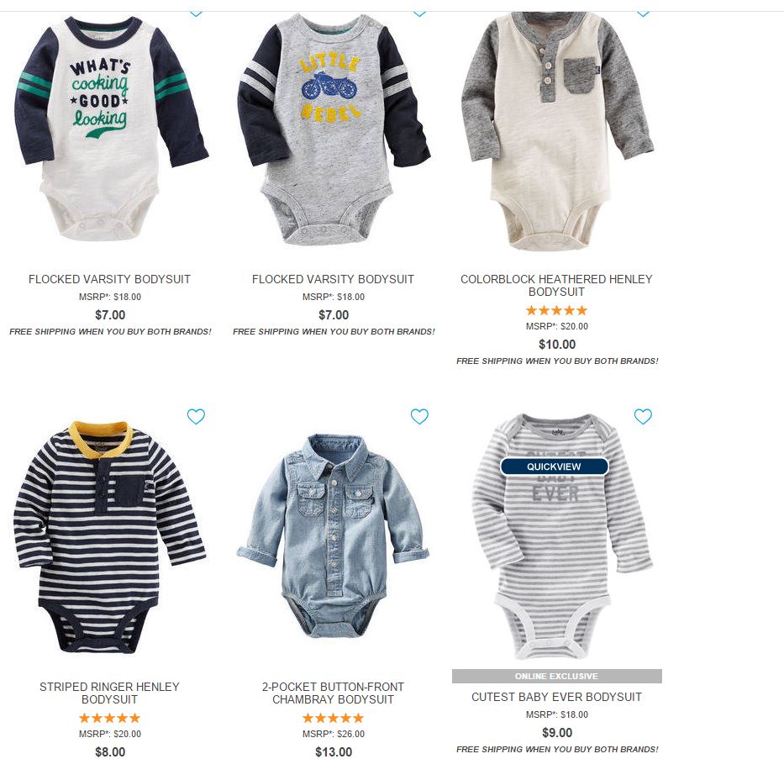The width and height of the screenshot is (784, 759).
Task: Open 2-Pocket Button-Front Chambray Bodysuit link
Action: [333, 693]
